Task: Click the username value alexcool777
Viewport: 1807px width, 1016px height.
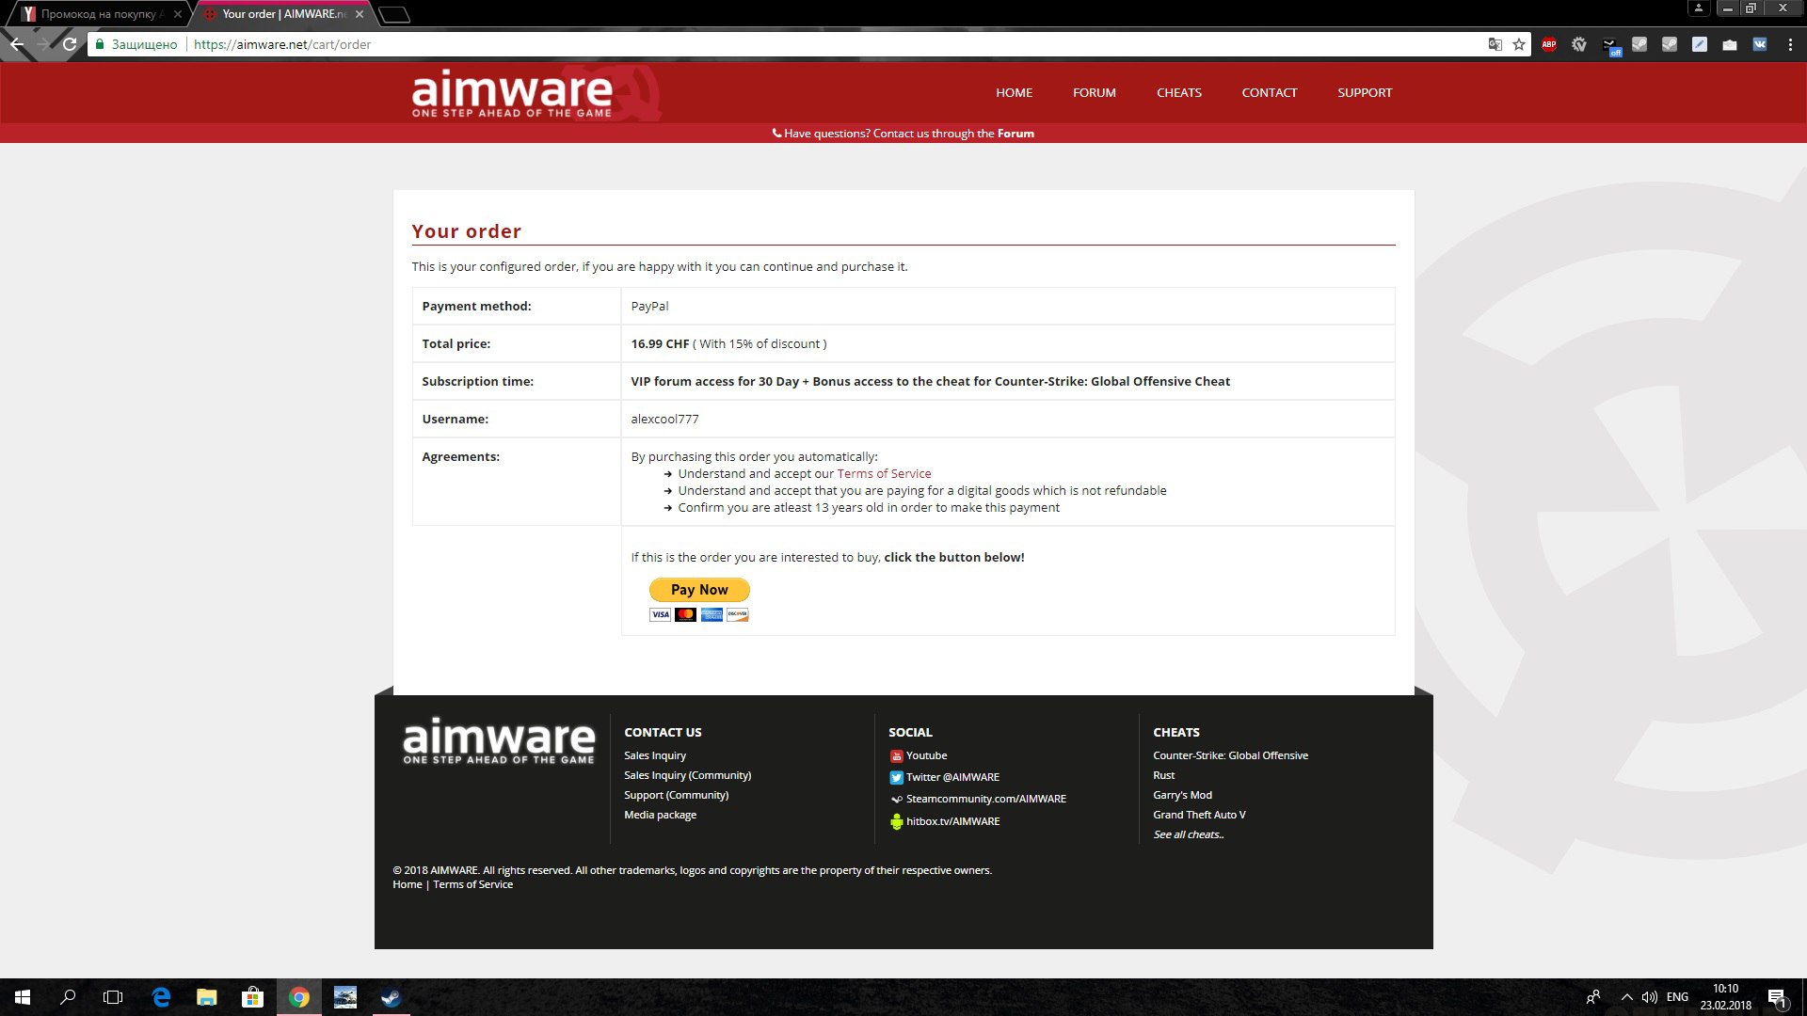Action: click(x=664, y=420)
